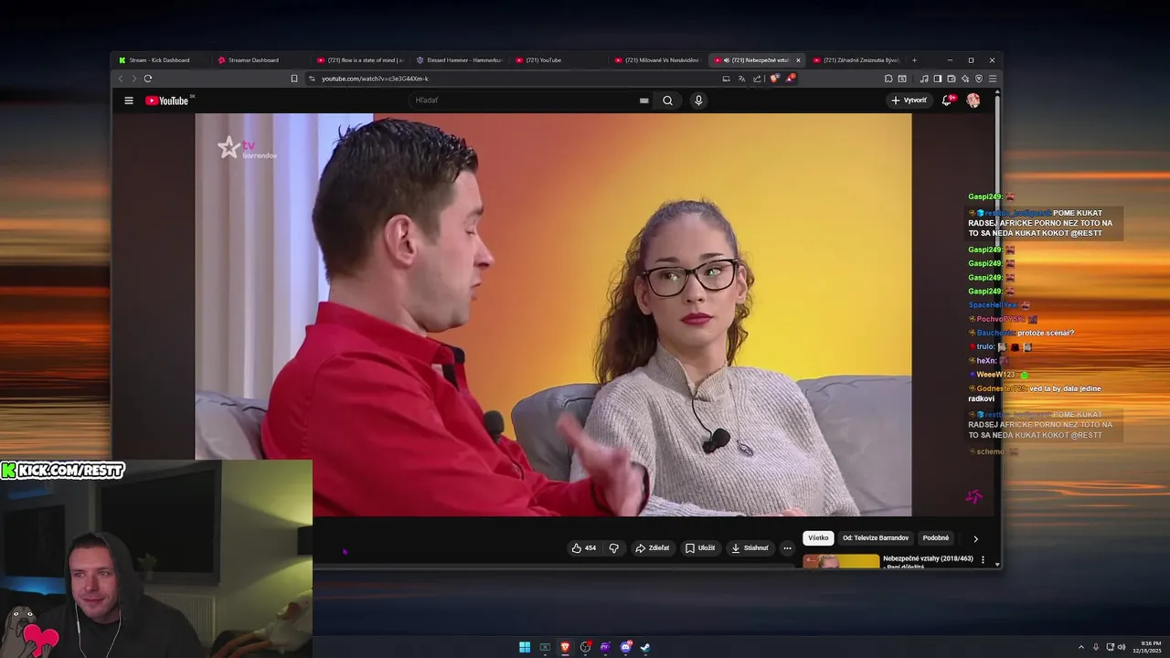Viewport: 1170px width, 658px height.
Task: Show more filter chips with the right arrow
Action: (975, 539)
